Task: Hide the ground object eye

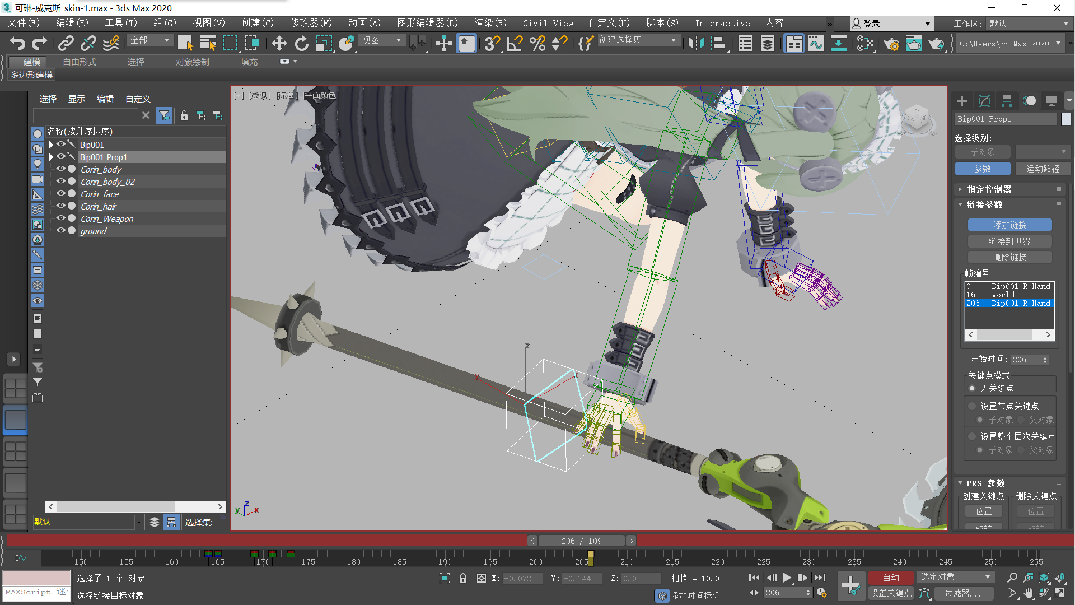Action: click(x=60, y=230)
